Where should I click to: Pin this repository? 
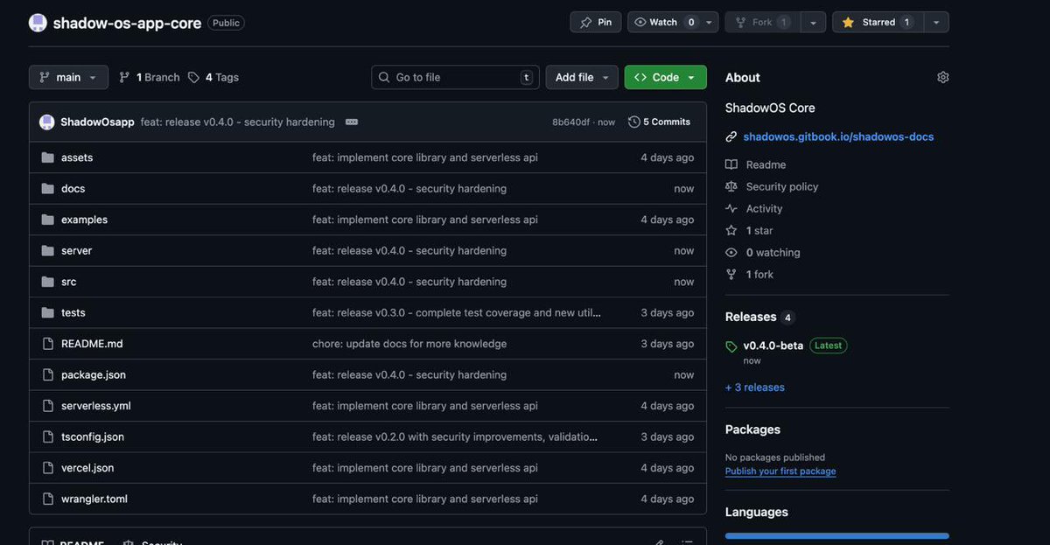pos(595,21)
